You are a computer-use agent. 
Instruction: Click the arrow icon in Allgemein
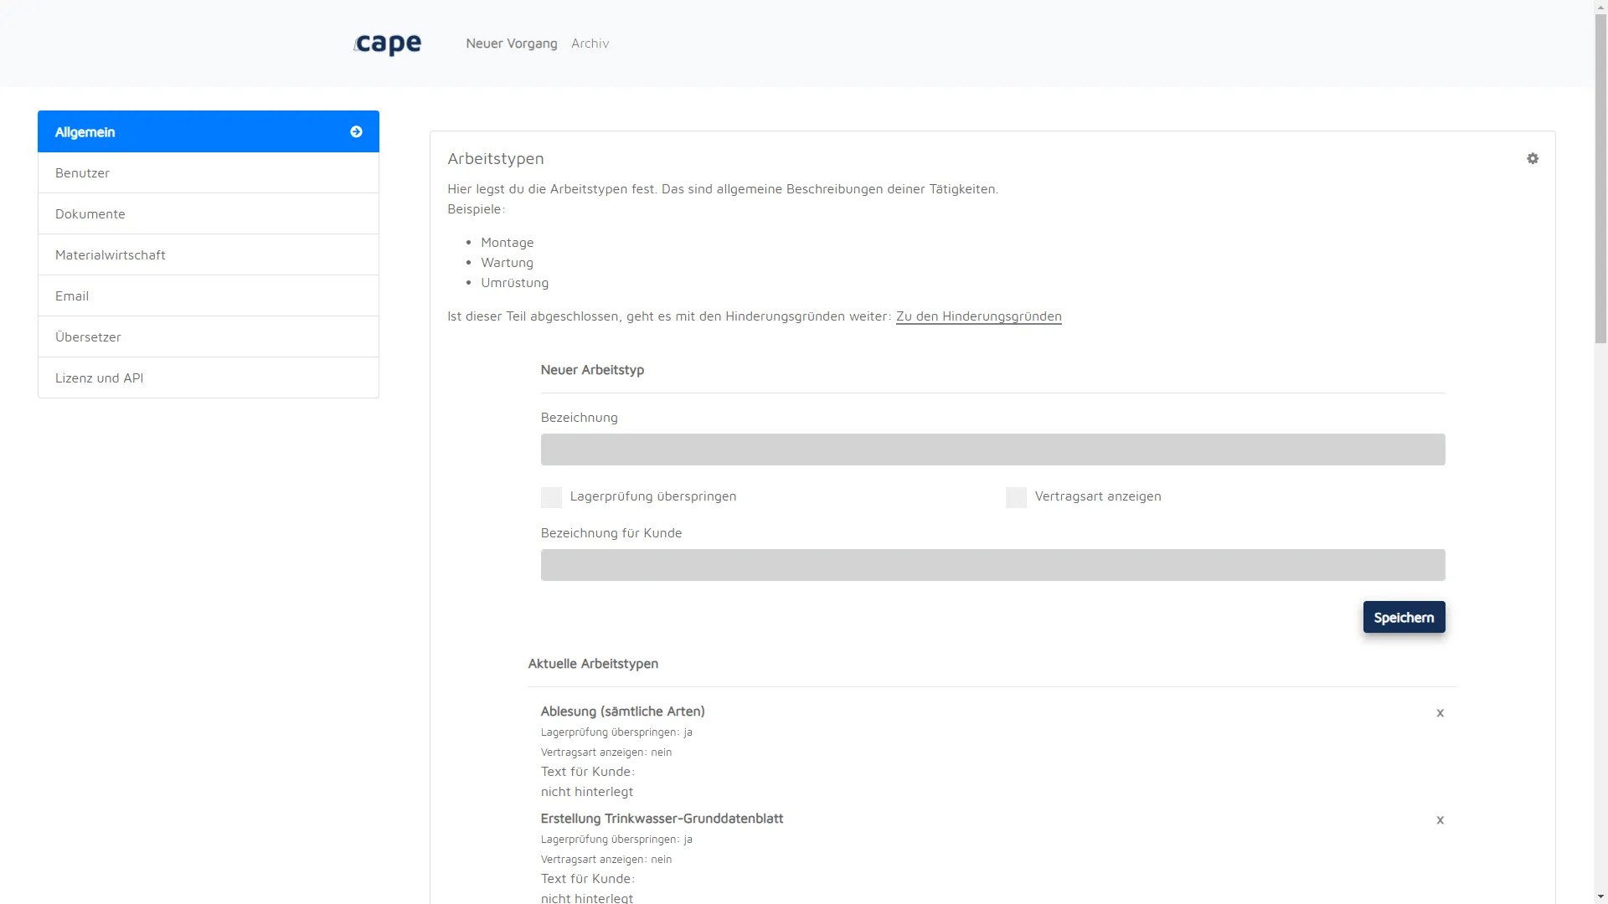(356, 131)
